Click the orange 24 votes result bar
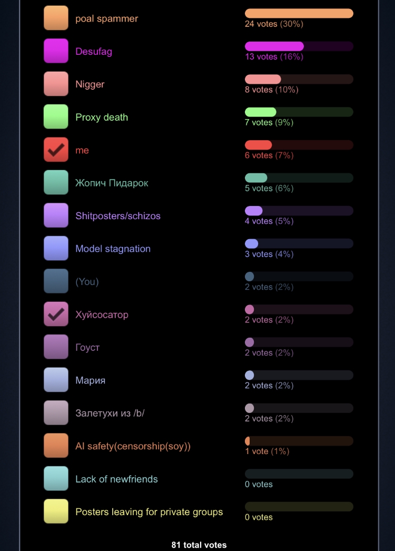 pyautogui.click(x=299, y=13)
